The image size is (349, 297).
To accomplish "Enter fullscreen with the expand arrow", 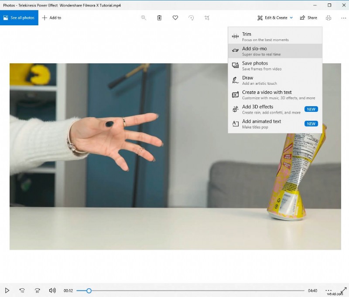I will pos(343,290).
